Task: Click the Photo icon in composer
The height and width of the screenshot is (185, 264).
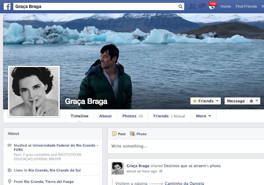Action: coord(132,134)
